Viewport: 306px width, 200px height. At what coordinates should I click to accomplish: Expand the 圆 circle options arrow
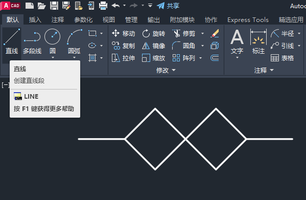click(x=53, y=58)
